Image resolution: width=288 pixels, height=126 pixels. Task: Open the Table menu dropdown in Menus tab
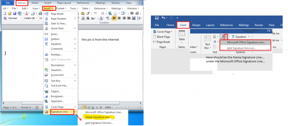click(86, 8)
